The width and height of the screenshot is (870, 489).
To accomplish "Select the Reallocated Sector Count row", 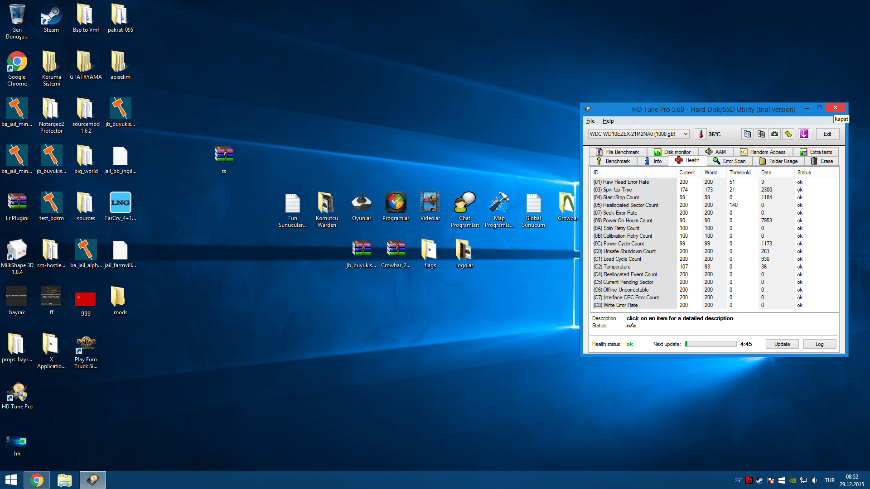I will pyautogui.click(x=630, y=205).
